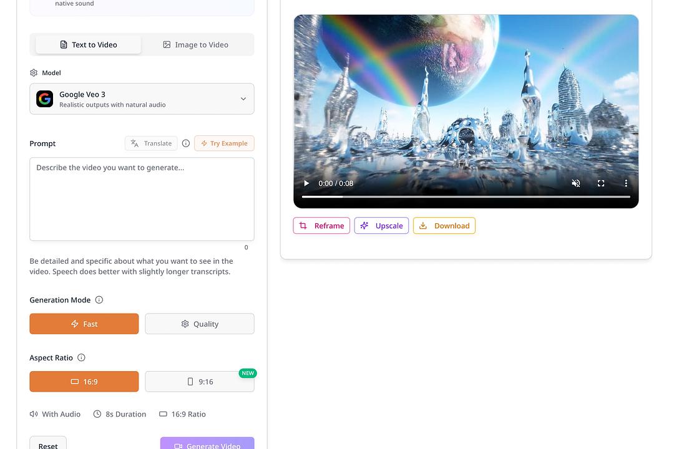Enable Quality generation mode
Screen dimensions: 674x449
200,324
